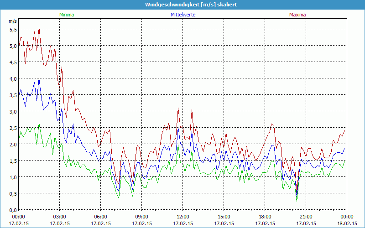Select the 4,0 y-axis tick label

13,78
